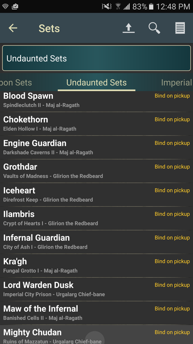Open the Undaunted Sets dropdown box
This screenshot has height=344, width=193.
click(x=96, y=58)
